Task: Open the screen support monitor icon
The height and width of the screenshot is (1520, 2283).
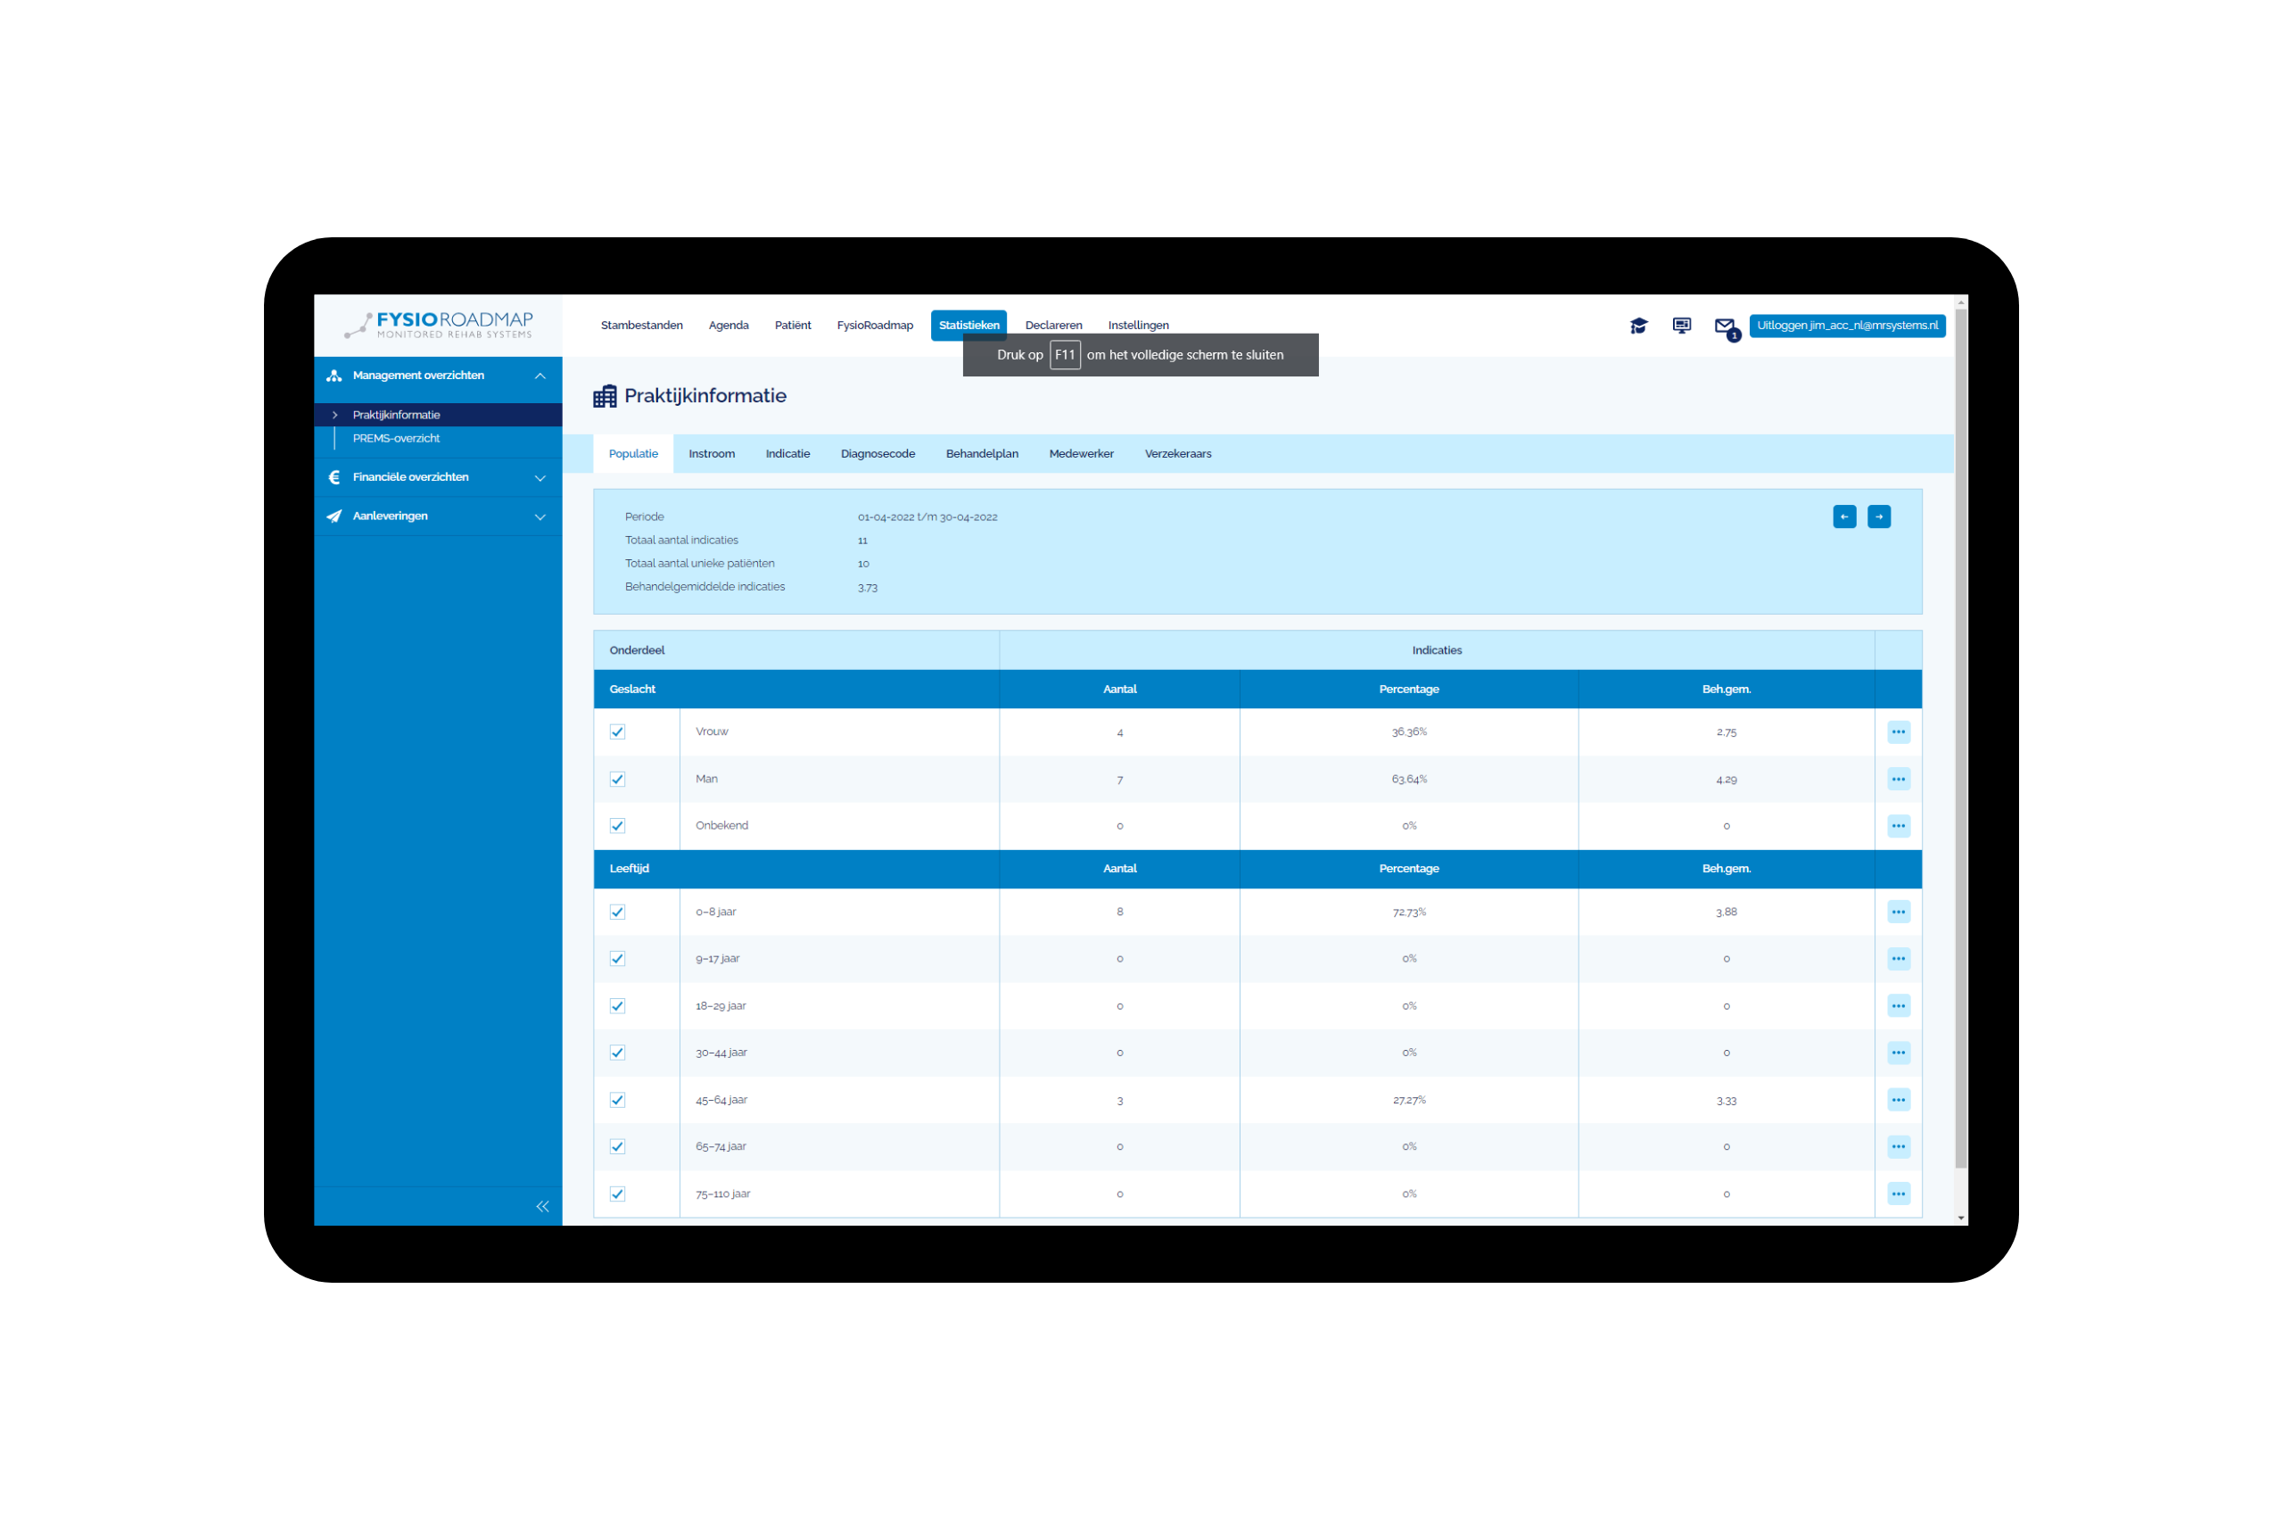Action: coord(1681,326)
